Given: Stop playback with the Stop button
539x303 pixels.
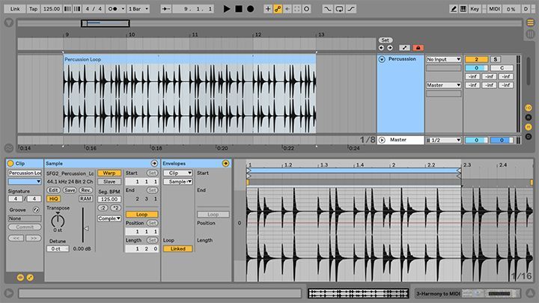Looking at the screenshot, I should point(239,9).
